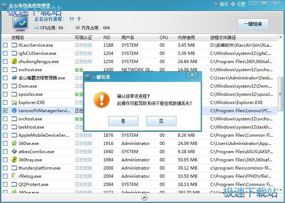Sort by 进程名 column header

coord(17,38)
